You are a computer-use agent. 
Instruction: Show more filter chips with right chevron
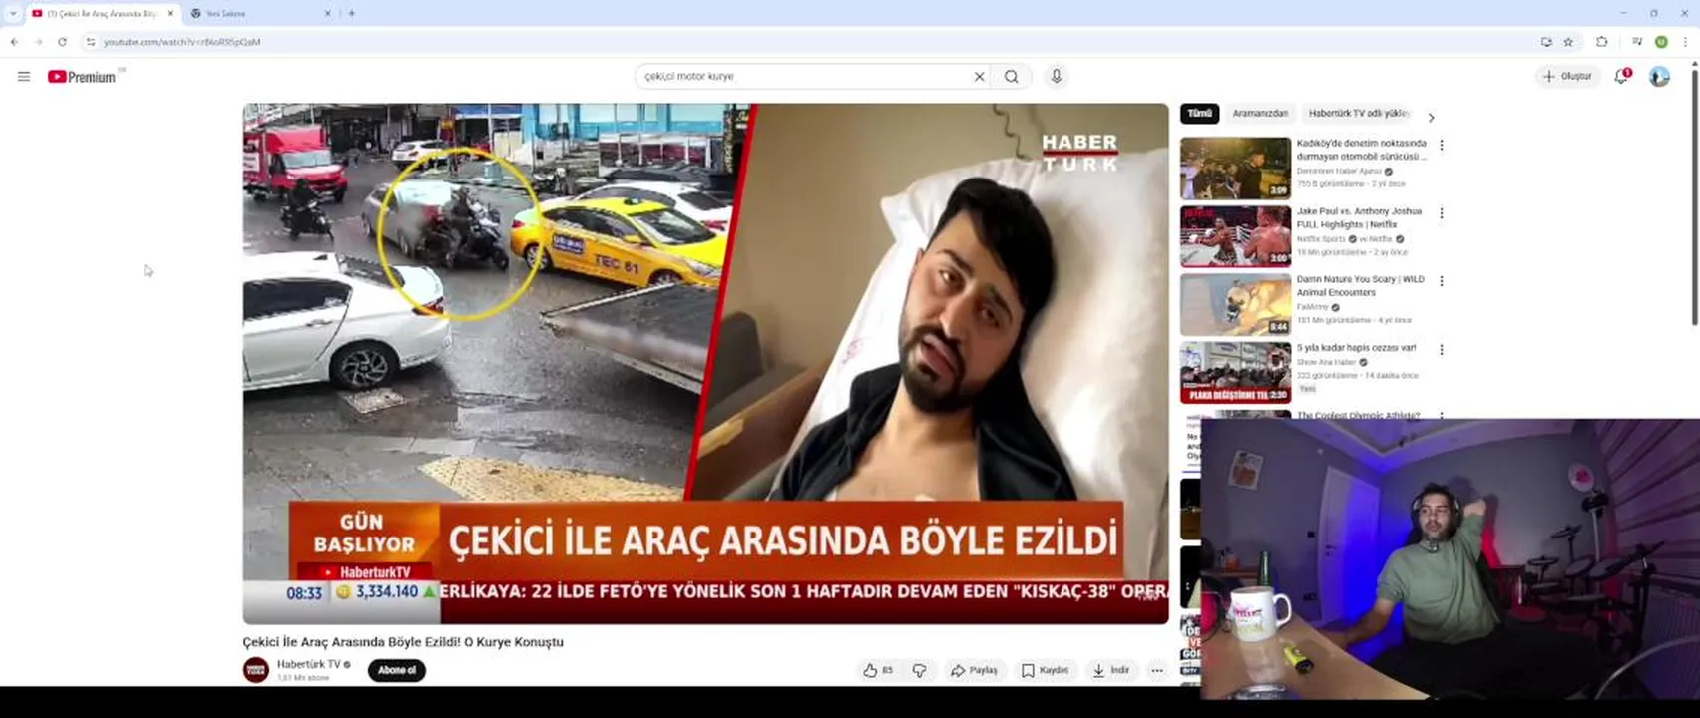1431,117
